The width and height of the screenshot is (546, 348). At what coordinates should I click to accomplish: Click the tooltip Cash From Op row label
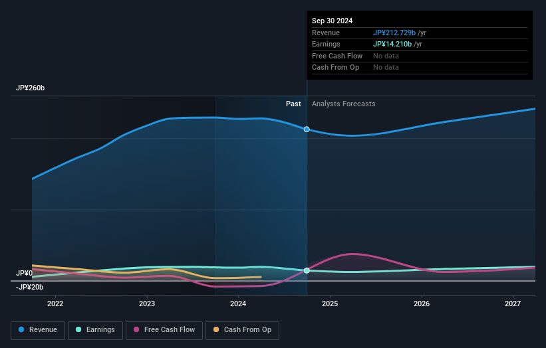pyautogui.click(x=335, y=68)
